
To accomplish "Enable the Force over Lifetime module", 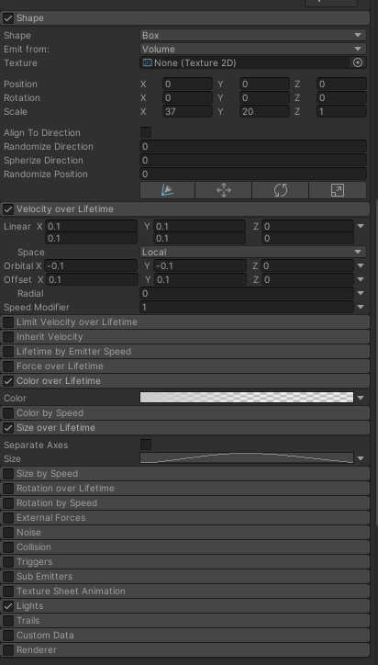I will [8, 366].
